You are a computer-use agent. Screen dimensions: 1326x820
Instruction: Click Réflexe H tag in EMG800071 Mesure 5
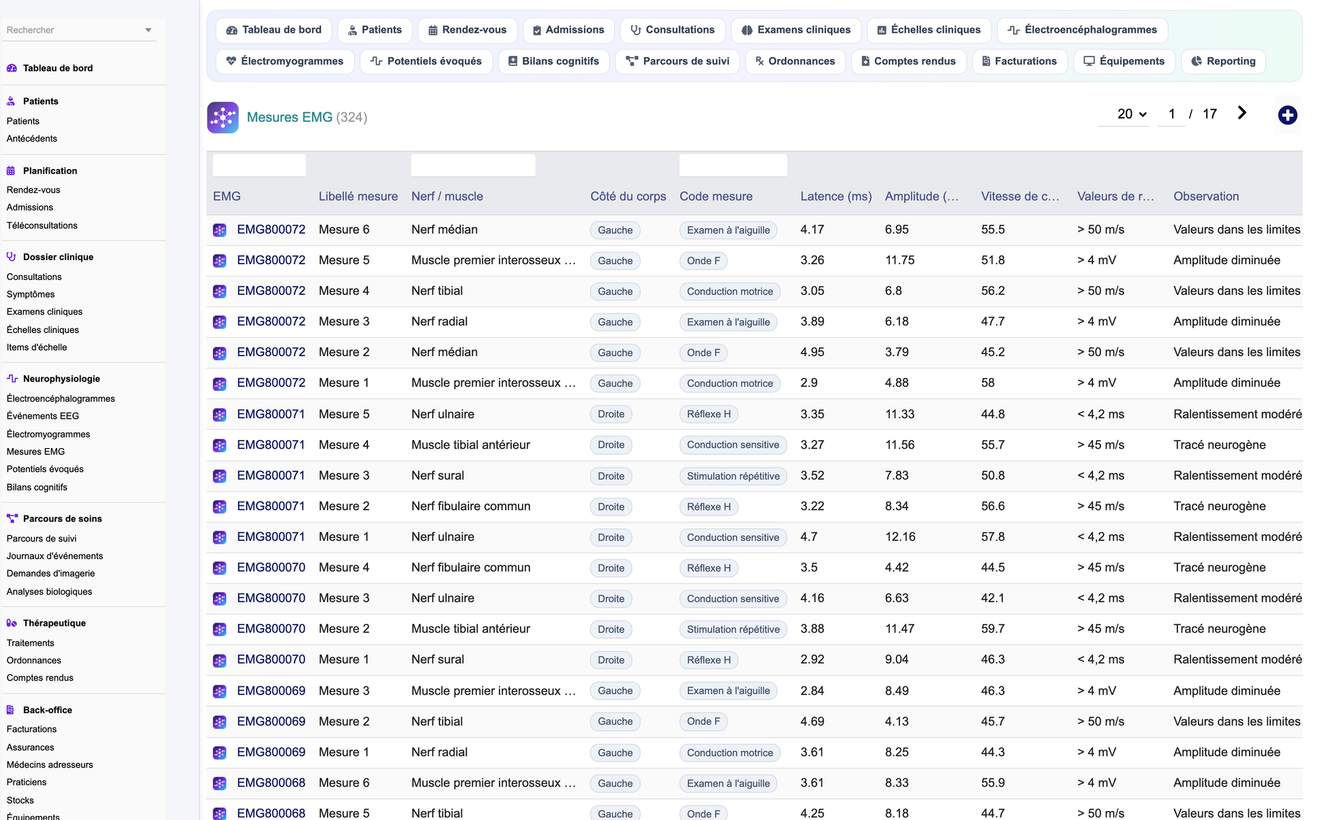point(709,414)
